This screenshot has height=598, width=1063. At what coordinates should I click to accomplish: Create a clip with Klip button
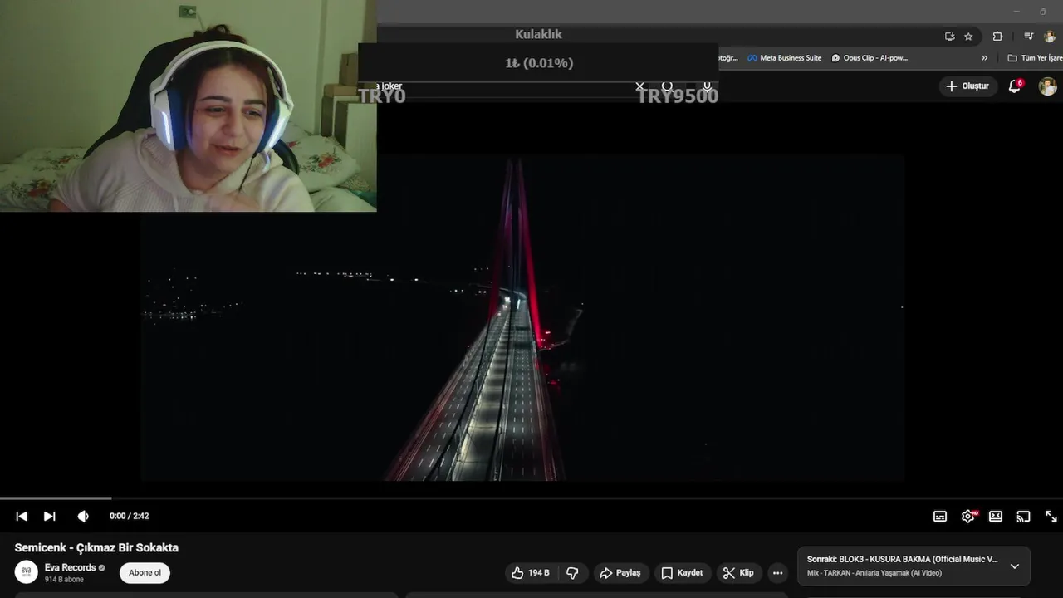pos(738,572)
